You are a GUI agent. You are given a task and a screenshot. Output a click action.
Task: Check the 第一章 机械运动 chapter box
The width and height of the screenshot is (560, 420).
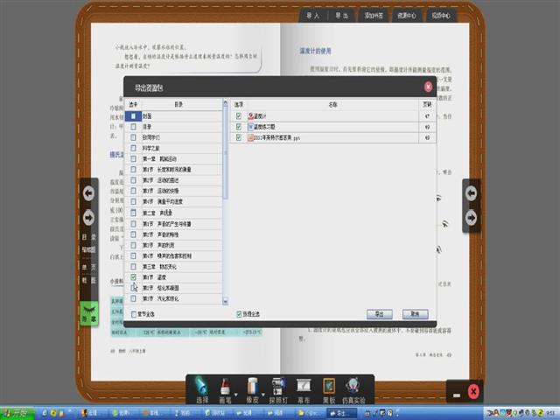pos(134,158)
